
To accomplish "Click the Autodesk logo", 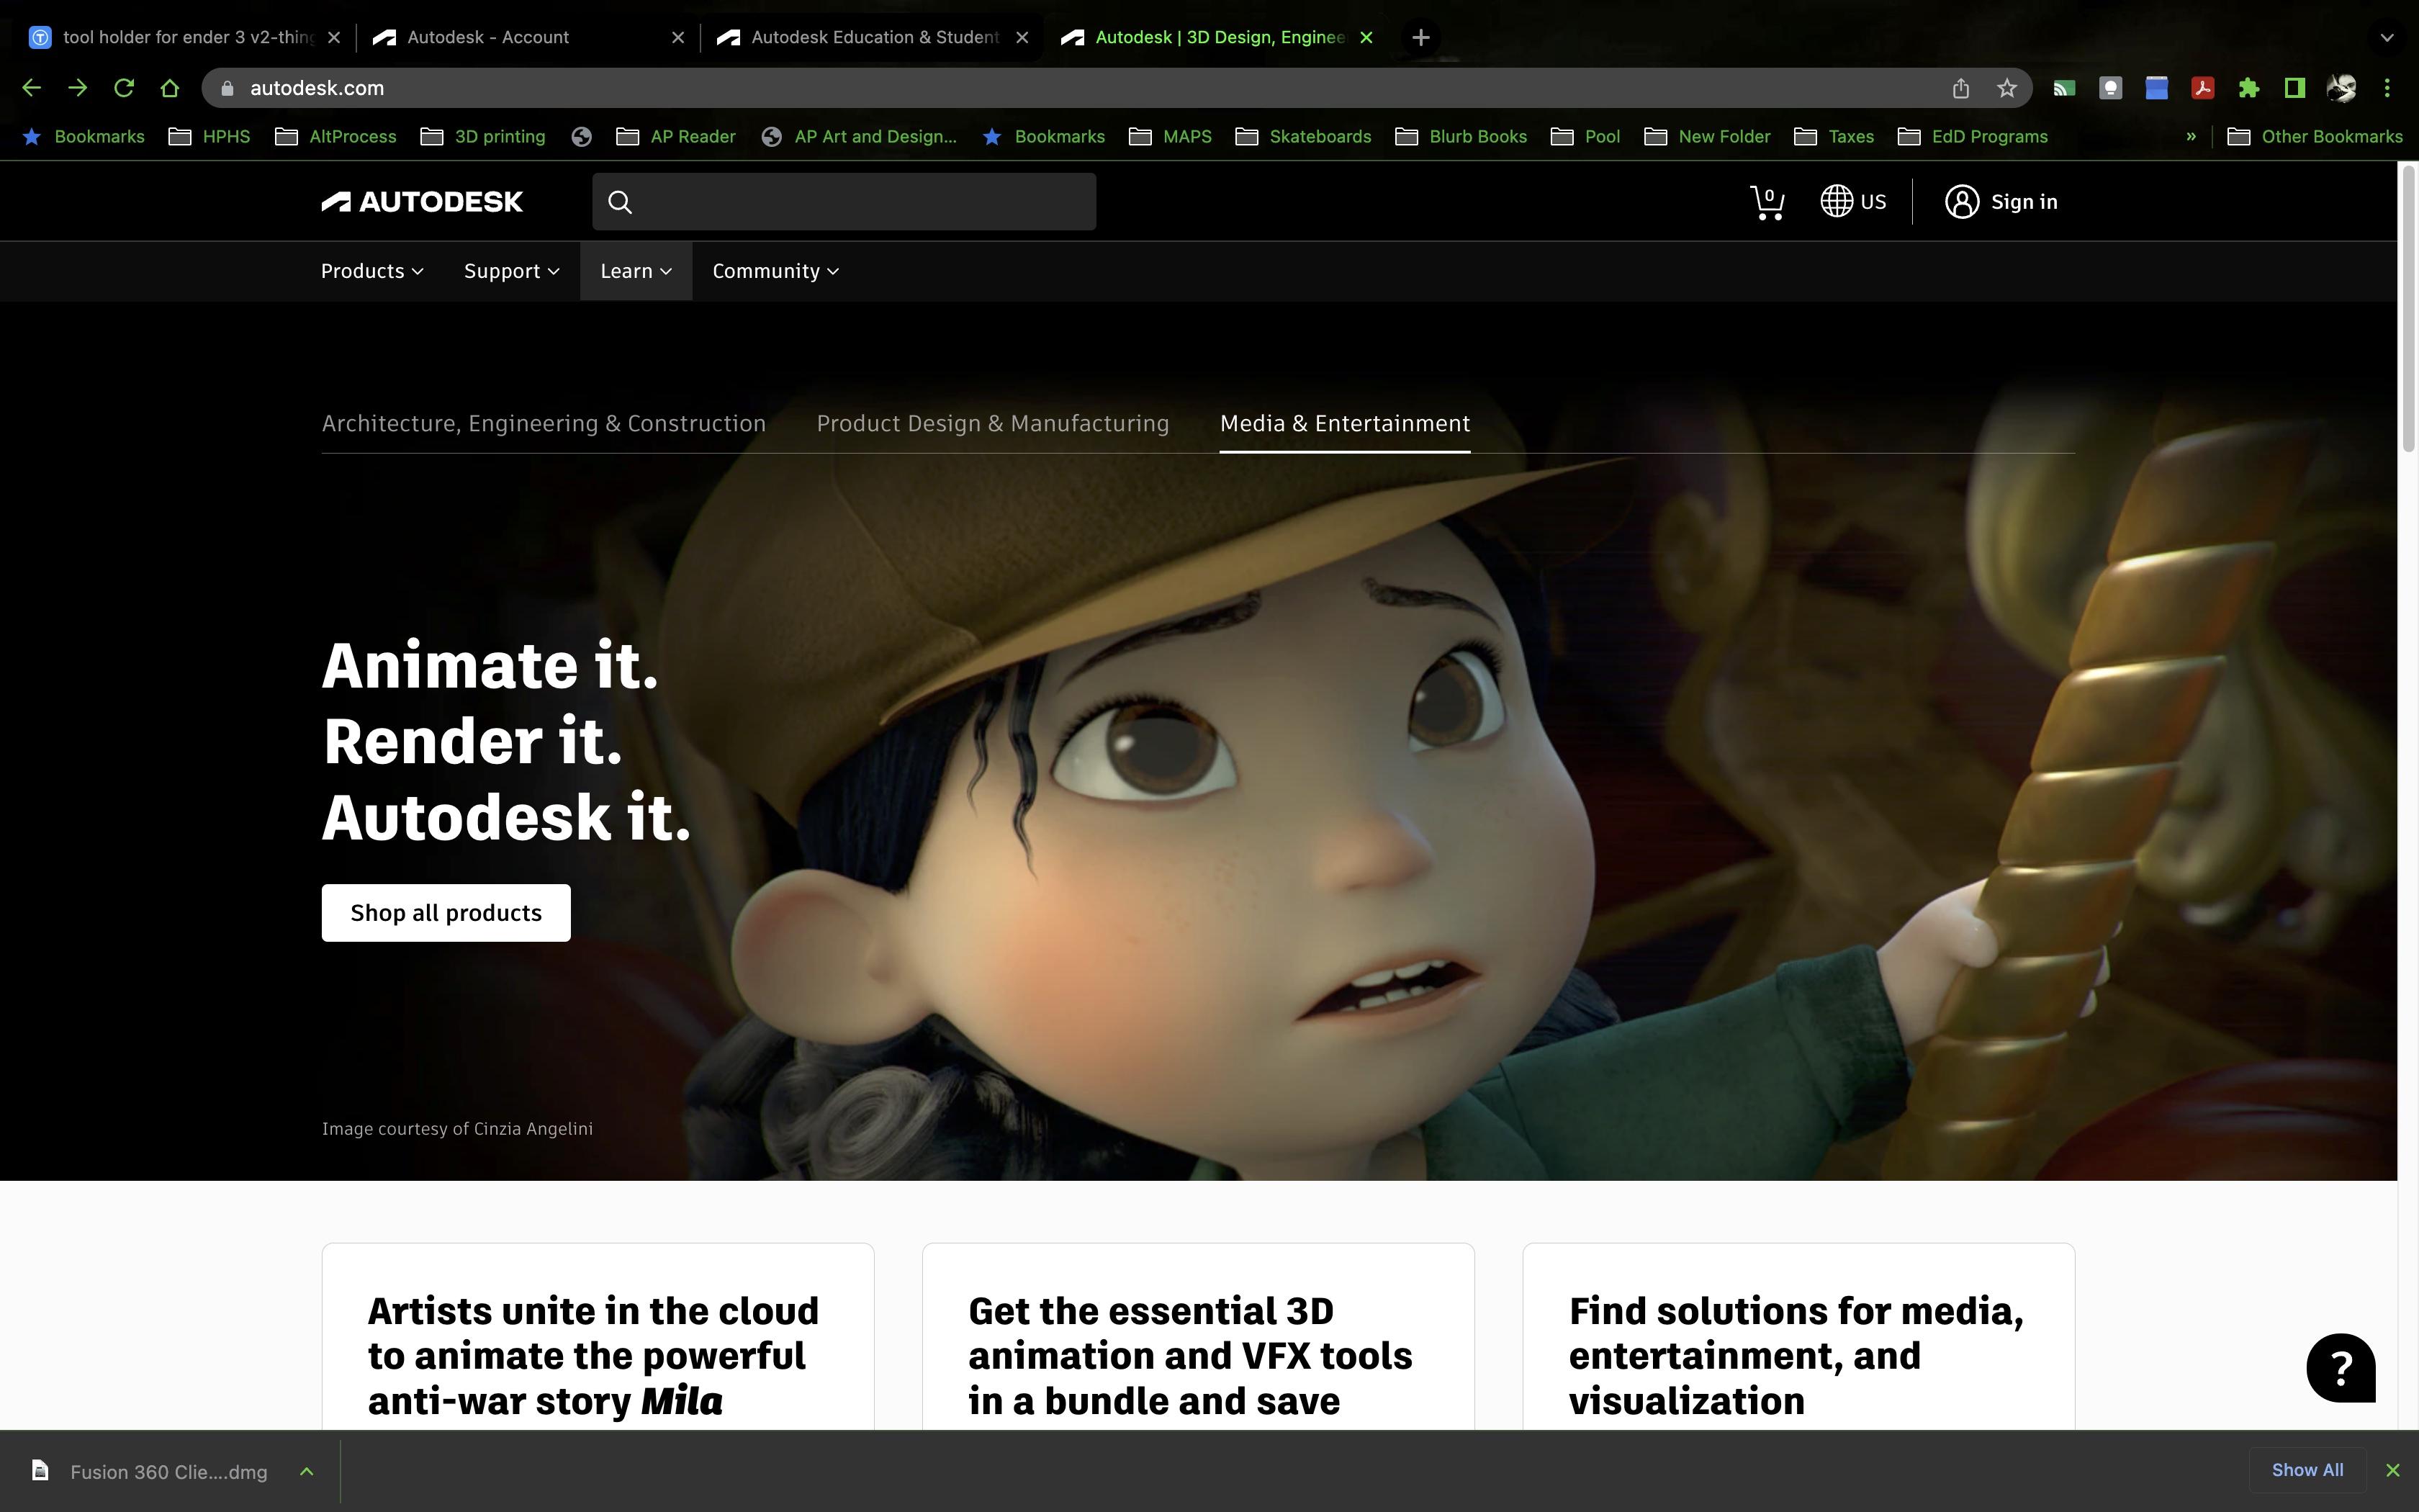I will pos(421,202).
